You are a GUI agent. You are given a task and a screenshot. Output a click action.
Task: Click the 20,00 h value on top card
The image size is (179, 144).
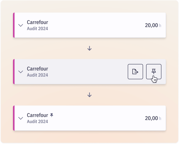[153, 25]
